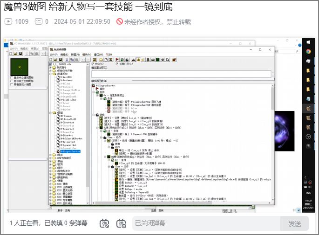
Task: Click the New Category folder icon
Action: (101, 59)
